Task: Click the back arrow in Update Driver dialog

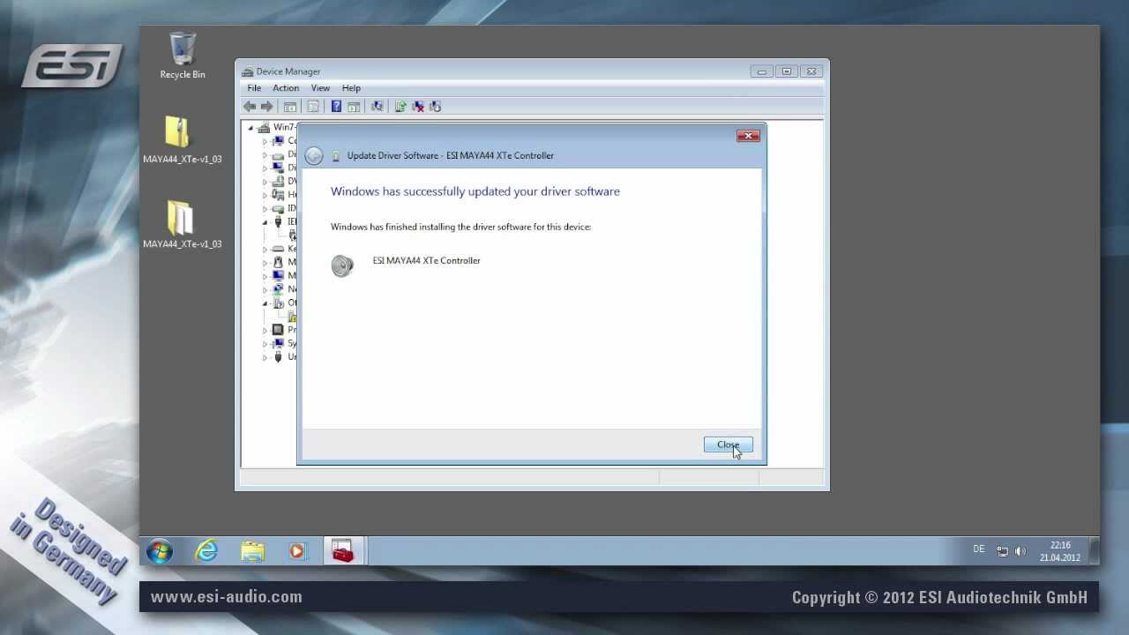Action: [x=313, y=156]
